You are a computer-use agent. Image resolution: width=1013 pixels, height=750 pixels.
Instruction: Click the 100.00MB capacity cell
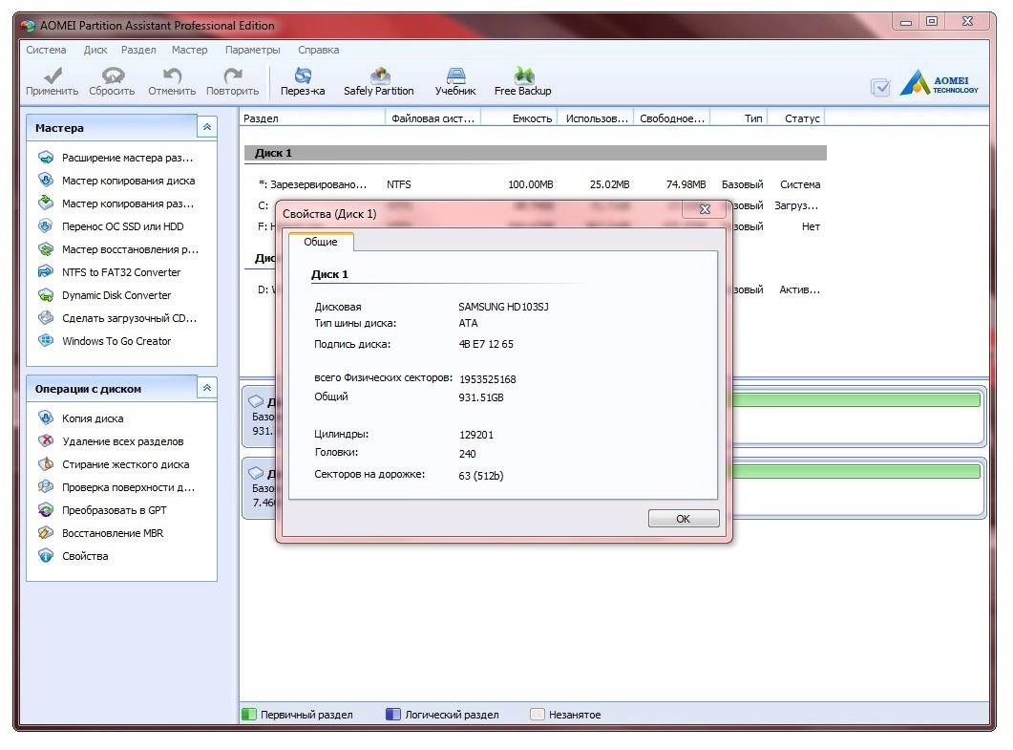point(531,184)
